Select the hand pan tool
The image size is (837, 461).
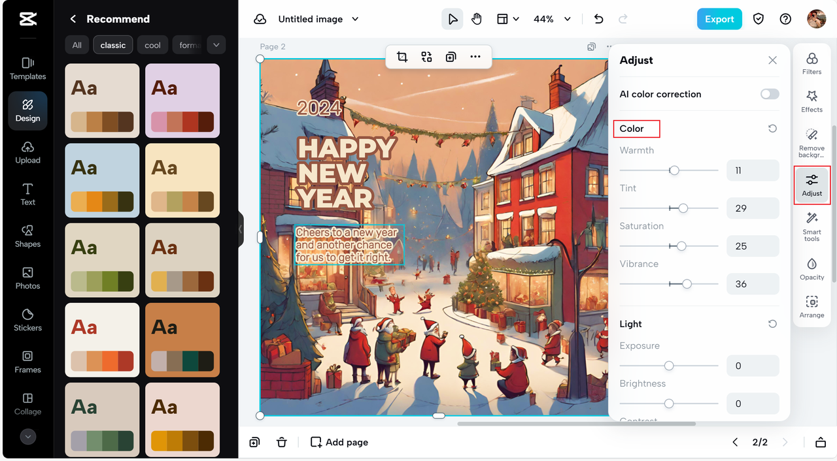[x=477, y=19]
